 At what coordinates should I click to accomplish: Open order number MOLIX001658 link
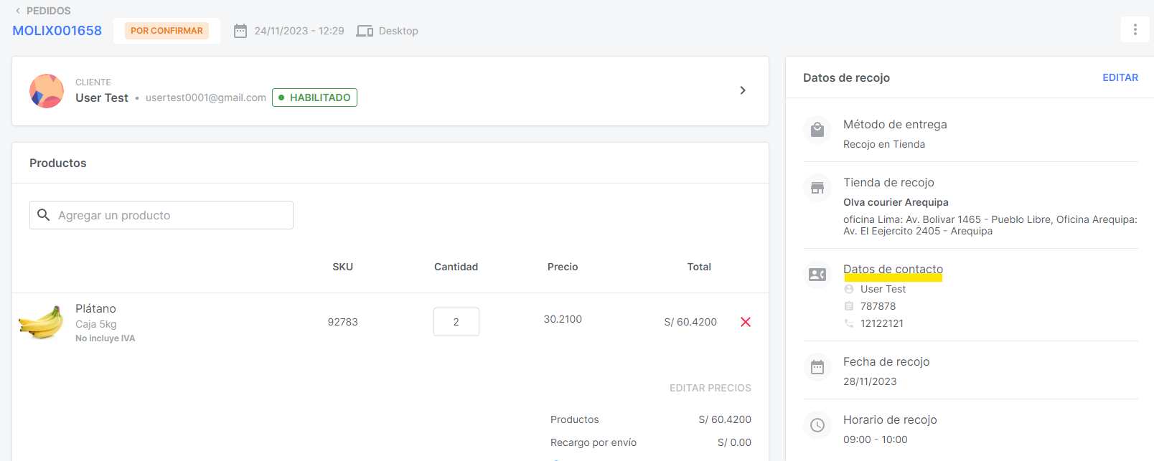click(57, 31)
